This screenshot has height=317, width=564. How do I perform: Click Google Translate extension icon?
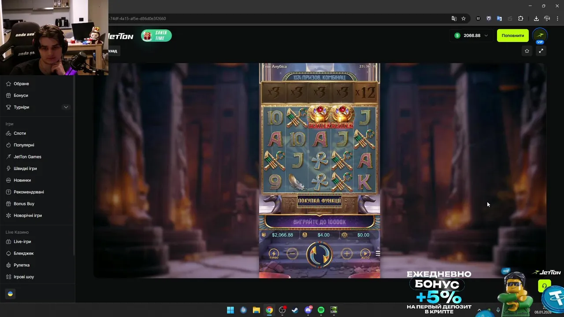[x=499, y=18]
